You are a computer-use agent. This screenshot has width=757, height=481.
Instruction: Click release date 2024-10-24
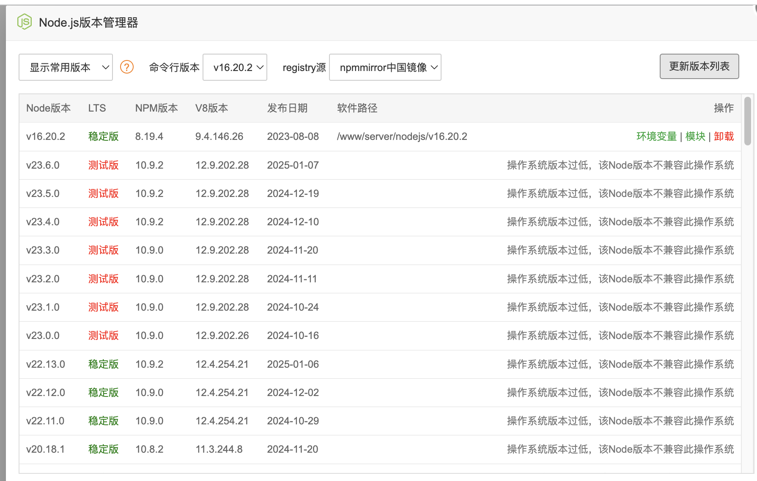click(x=293, y=307)
